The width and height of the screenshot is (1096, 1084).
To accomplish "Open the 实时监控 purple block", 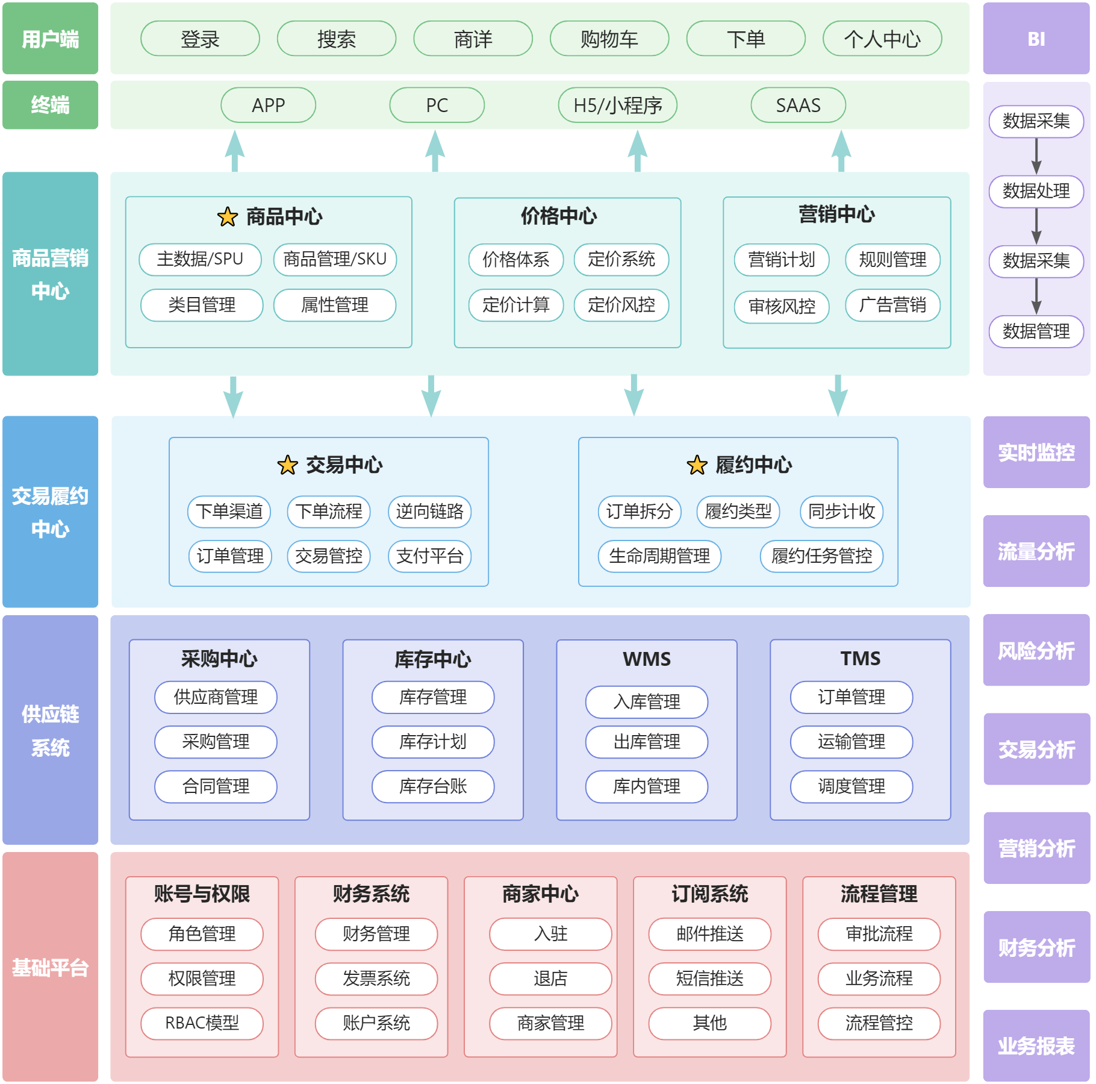I will click(x=1036, y=452).
